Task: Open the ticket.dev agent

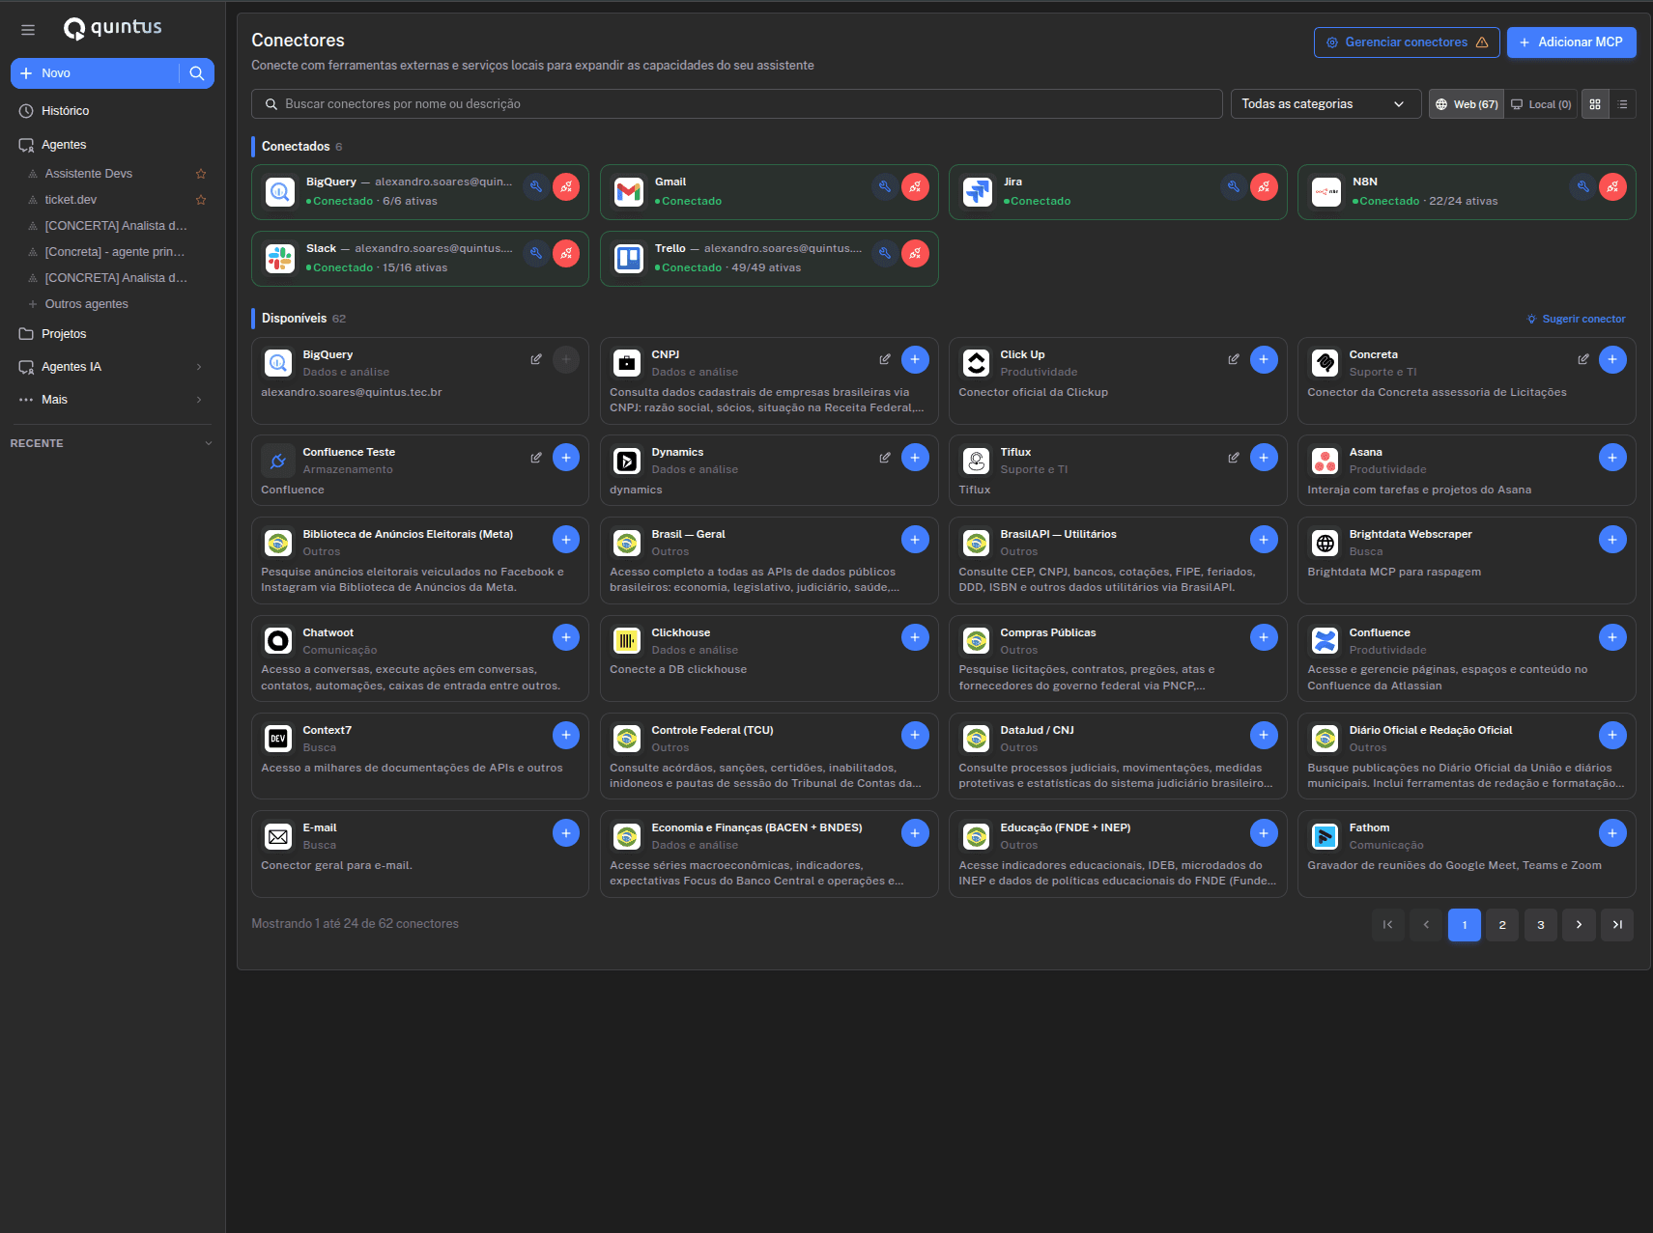Action: tap(71, 200)
